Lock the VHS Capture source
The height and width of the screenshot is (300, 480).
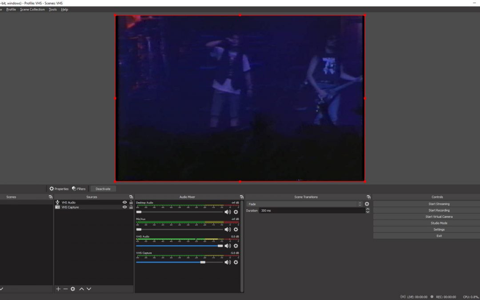(131, 207)
